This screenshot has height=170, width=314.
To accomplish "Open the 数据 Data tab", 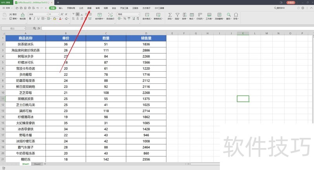I will pyautogui.click(x=89, y=8).
